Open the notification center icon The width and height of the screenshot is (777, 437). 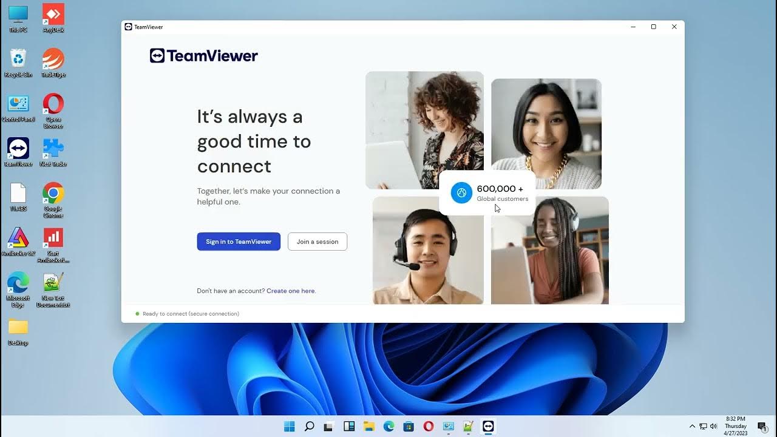point(762,426)
